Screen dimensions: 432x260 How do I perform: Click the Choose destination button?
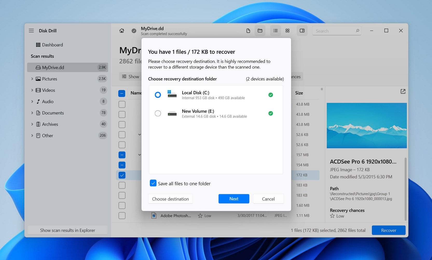170,199
